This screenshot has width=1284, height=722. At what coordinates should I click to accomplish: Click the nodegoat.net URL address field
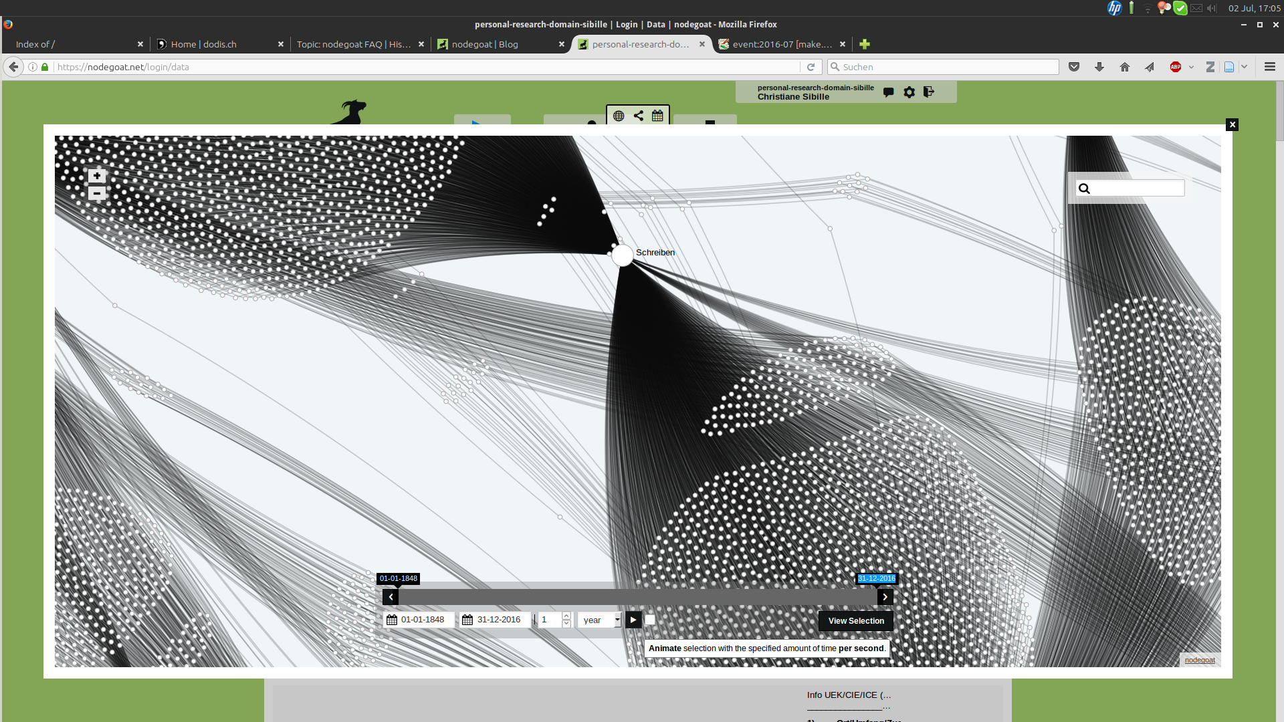(428, 67)
